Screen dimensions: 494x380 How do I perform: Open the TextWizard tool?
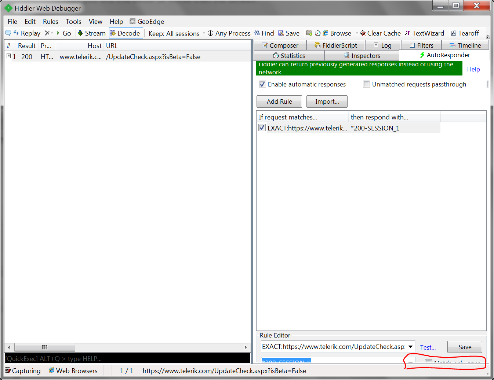[x=424, y=33]
